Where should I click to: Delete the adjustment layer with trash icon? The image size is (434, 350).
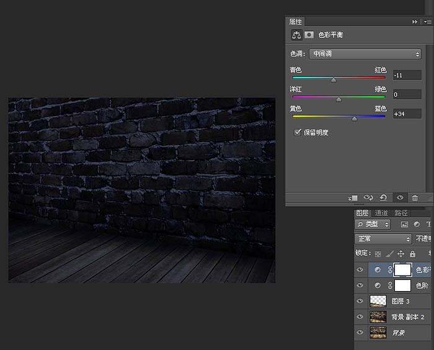[x=415, y=198]
